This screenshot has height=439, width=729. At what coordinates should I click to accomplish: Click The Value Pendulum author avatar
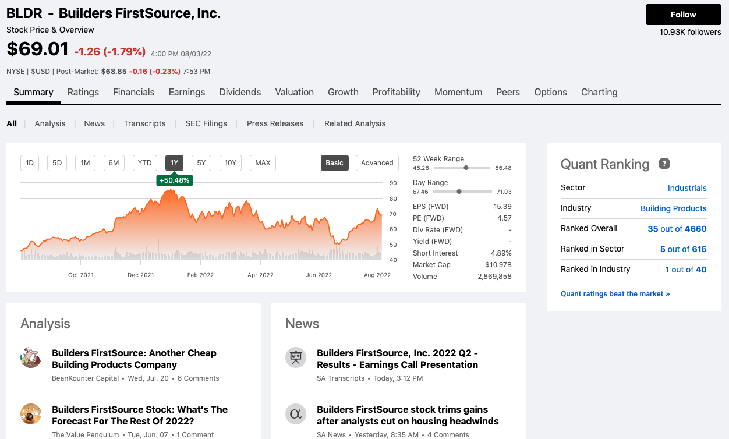pos(31,414)
